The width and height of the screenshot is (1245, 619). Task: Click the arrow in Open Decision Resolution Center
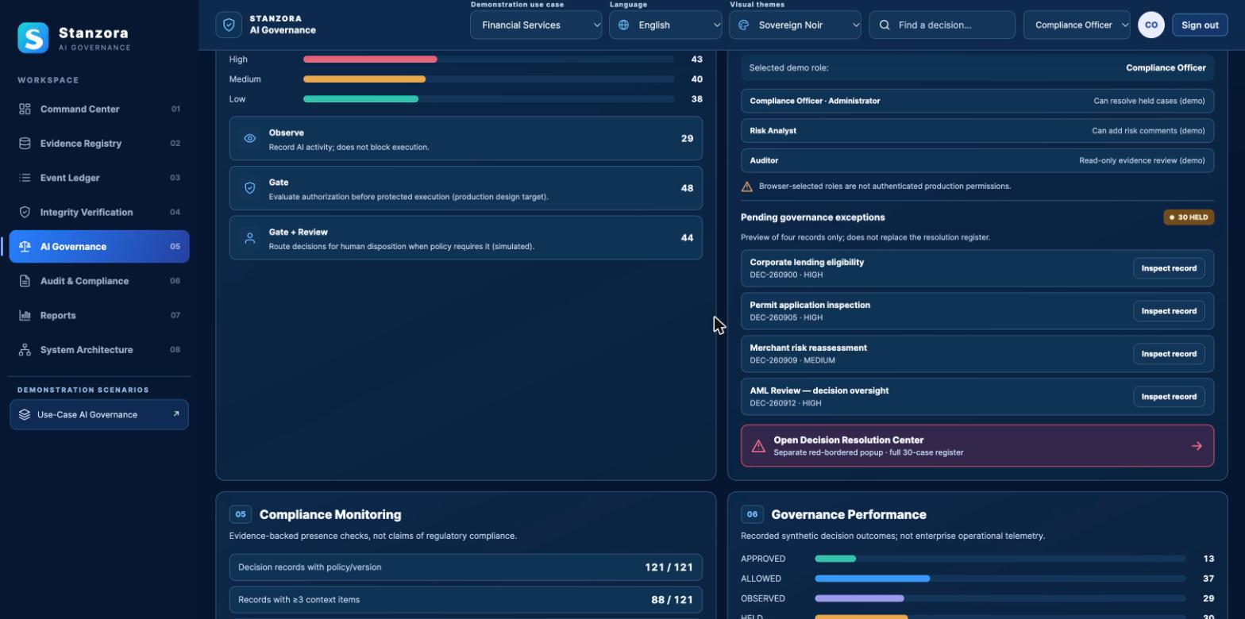pos(1197,446)
